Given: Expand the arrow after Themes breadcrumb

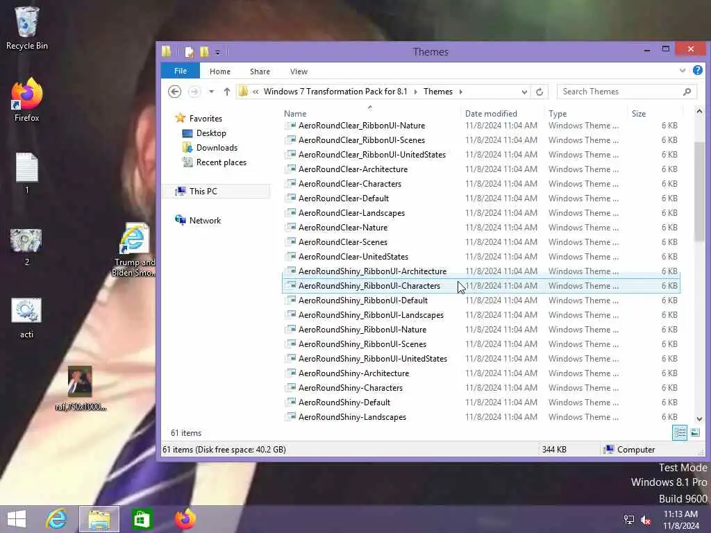Looking at the screenshot, I should click(461, 92).
